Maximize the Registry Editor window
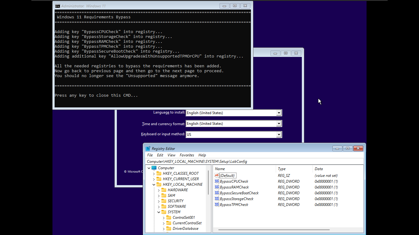This screenshot has width=419, height=235. pyautogui.click(x=348, y=148)
